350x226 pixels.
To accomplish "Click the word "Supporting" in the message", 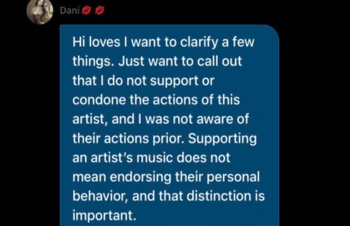I will click(x=223, y=139).
